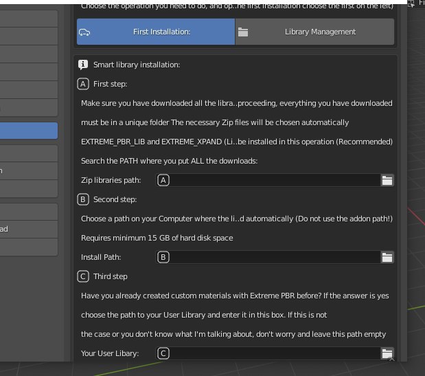Click the text 'Requires minimum 15 GB of hard disk space'

pyautogui.click(x=157, y=239)
